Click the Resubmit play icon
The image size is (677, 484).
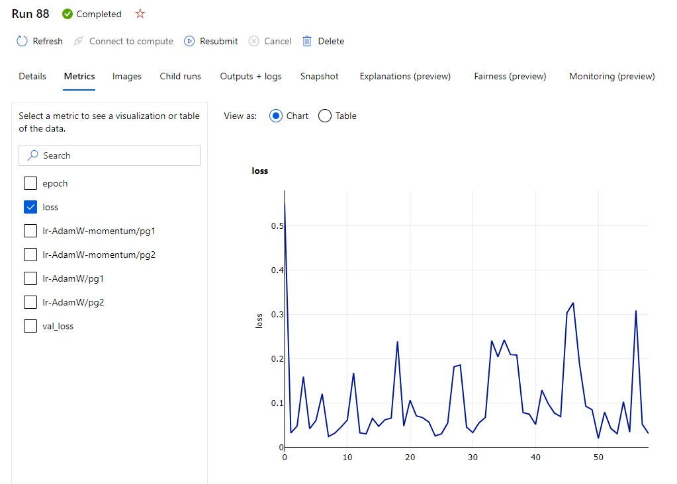click(x=189, y=41)
